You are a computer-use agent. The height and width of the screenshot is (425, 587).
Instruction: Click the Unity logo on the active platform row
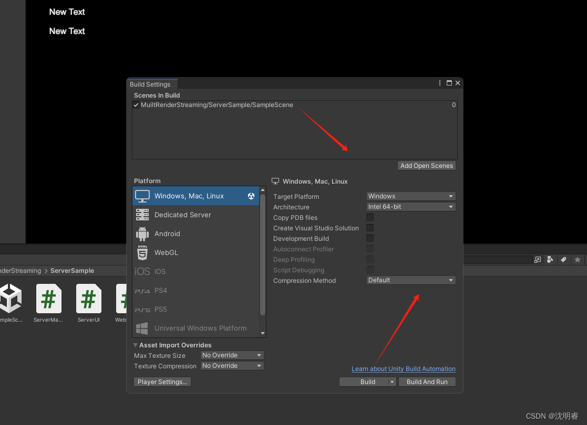click(x=251, y=196)
